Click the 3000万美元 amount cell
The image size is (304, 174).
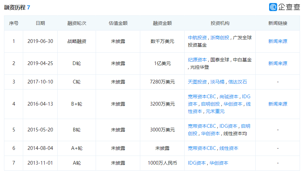click(162, 130)
